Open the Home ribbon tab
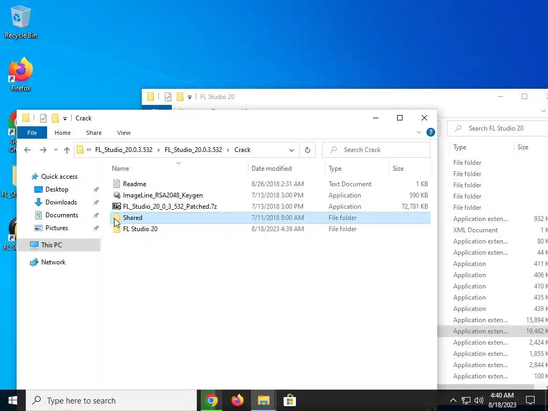 click(63, 133)
